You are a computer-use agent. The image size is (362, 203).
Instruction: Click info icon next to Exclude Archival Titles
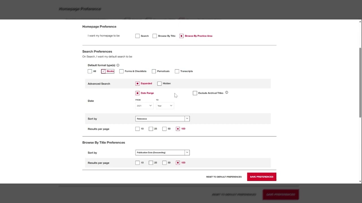(227, 92)
